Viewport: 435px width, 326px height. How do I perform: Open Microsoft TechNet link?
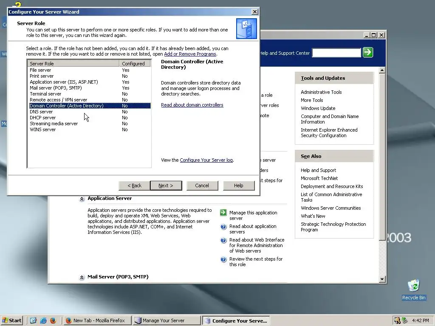(319, 178)
